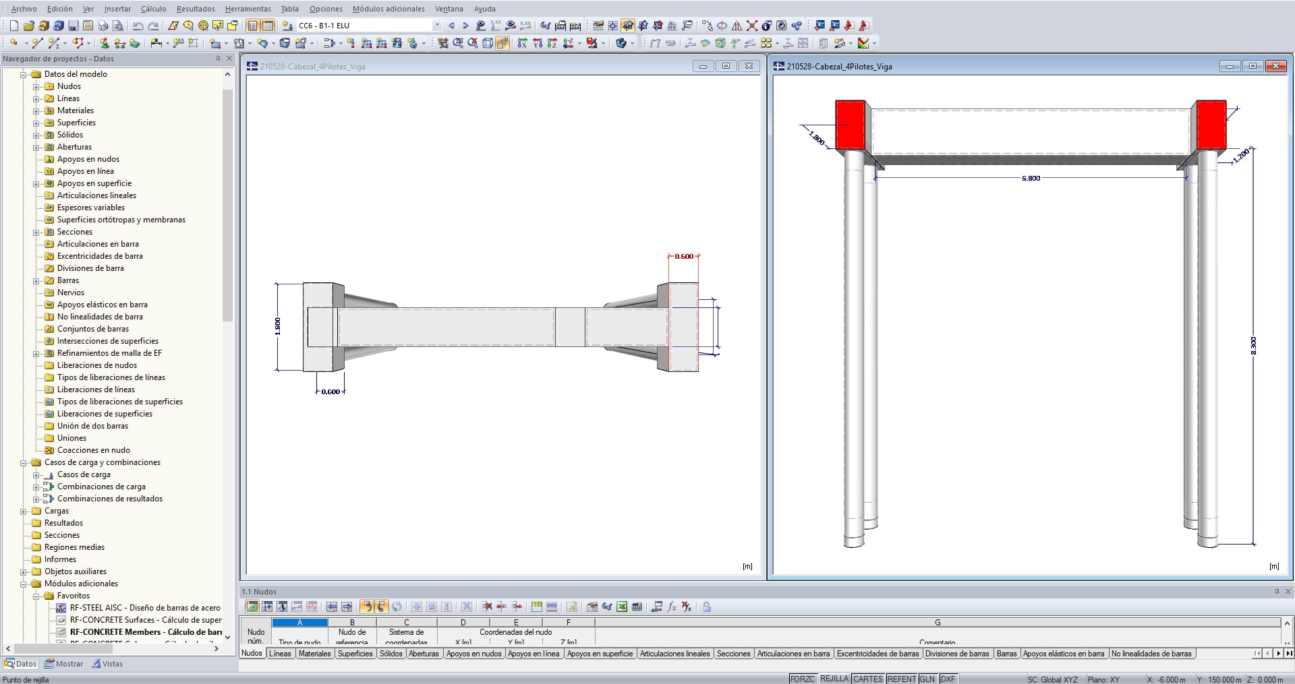Open the Módulos adicionales menu
The width and height of the screenshot is (1295, 684).
coord(388,9)
